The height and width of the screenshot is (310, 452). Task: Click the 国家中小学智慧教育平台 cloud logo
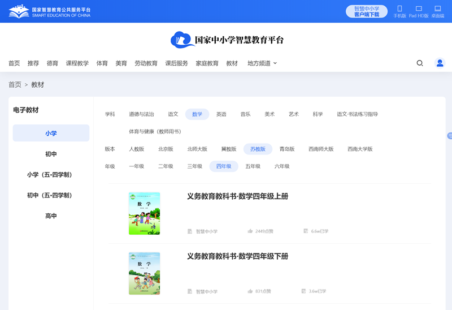227,40
